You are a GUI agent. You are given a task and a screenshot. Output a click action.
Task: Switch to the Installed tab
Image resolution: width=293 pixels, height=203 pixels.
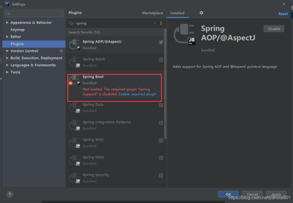click(177, 13)
